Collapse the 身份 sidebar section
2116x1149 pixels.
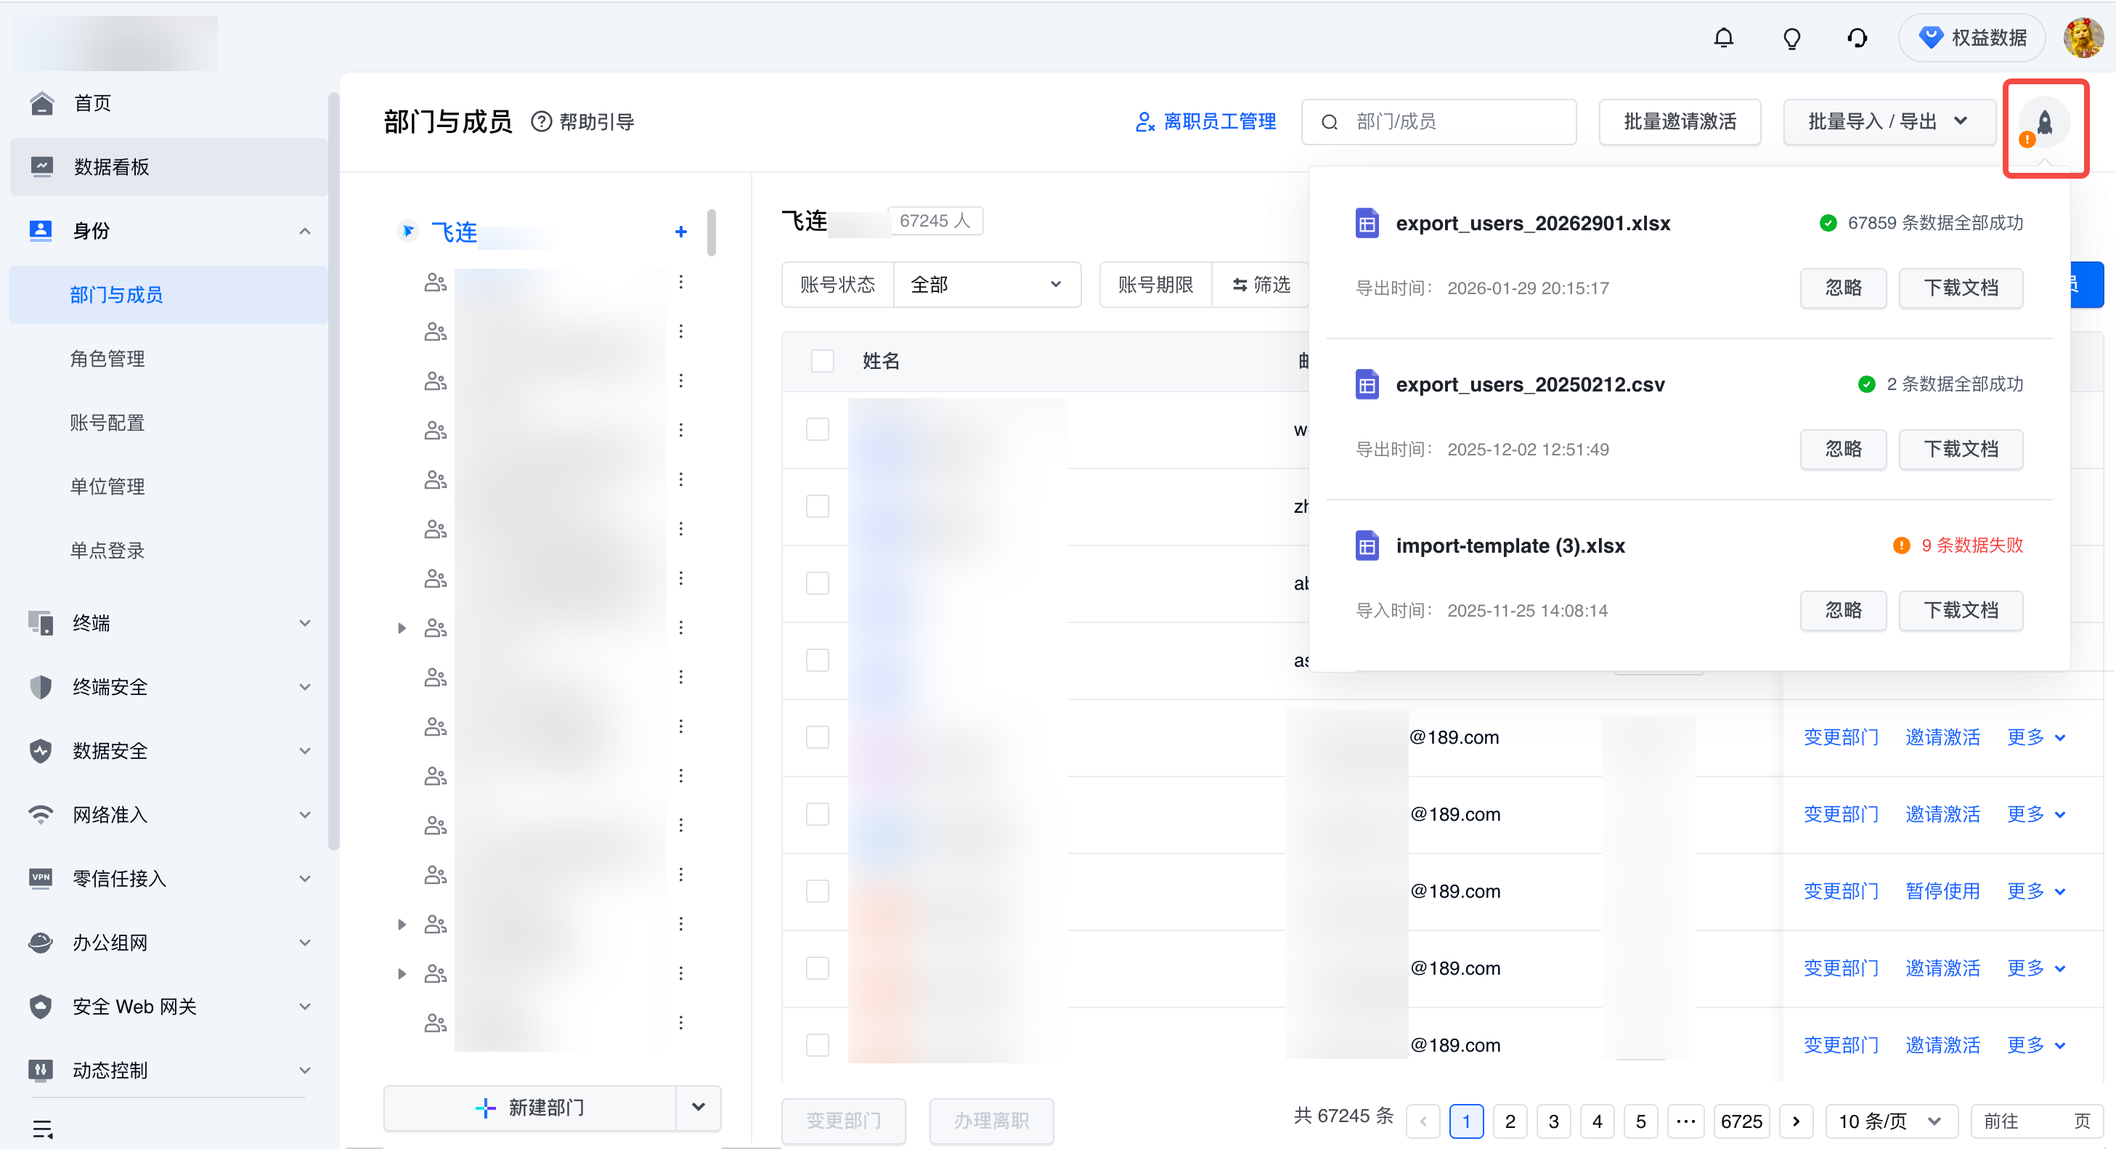pos(305,231)
